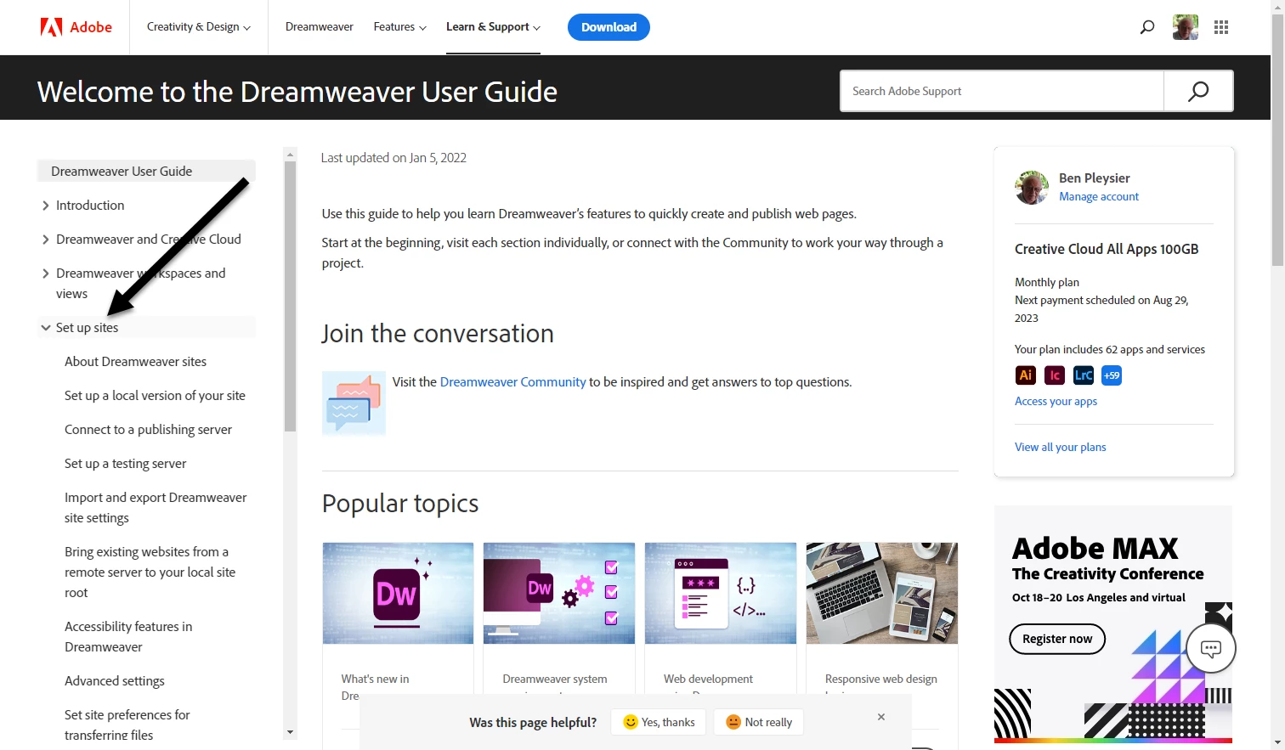1285x750 pixels.
Task: Click the Adobe logo
Action: click(76, 27)
